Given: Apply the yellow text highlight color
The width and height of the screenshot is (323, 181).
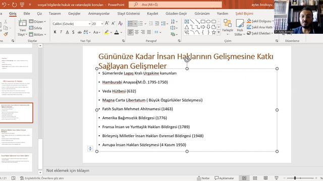Looking at the screenshot, I should tap(106, 32).
